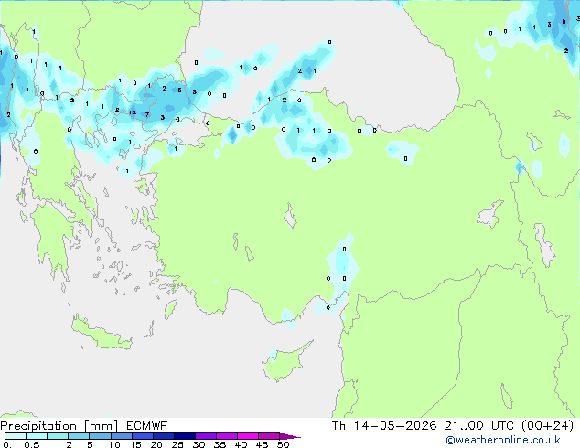580x448 pixels.
Task: Click the Crete island on the map
Action: (x=102, y=334)
